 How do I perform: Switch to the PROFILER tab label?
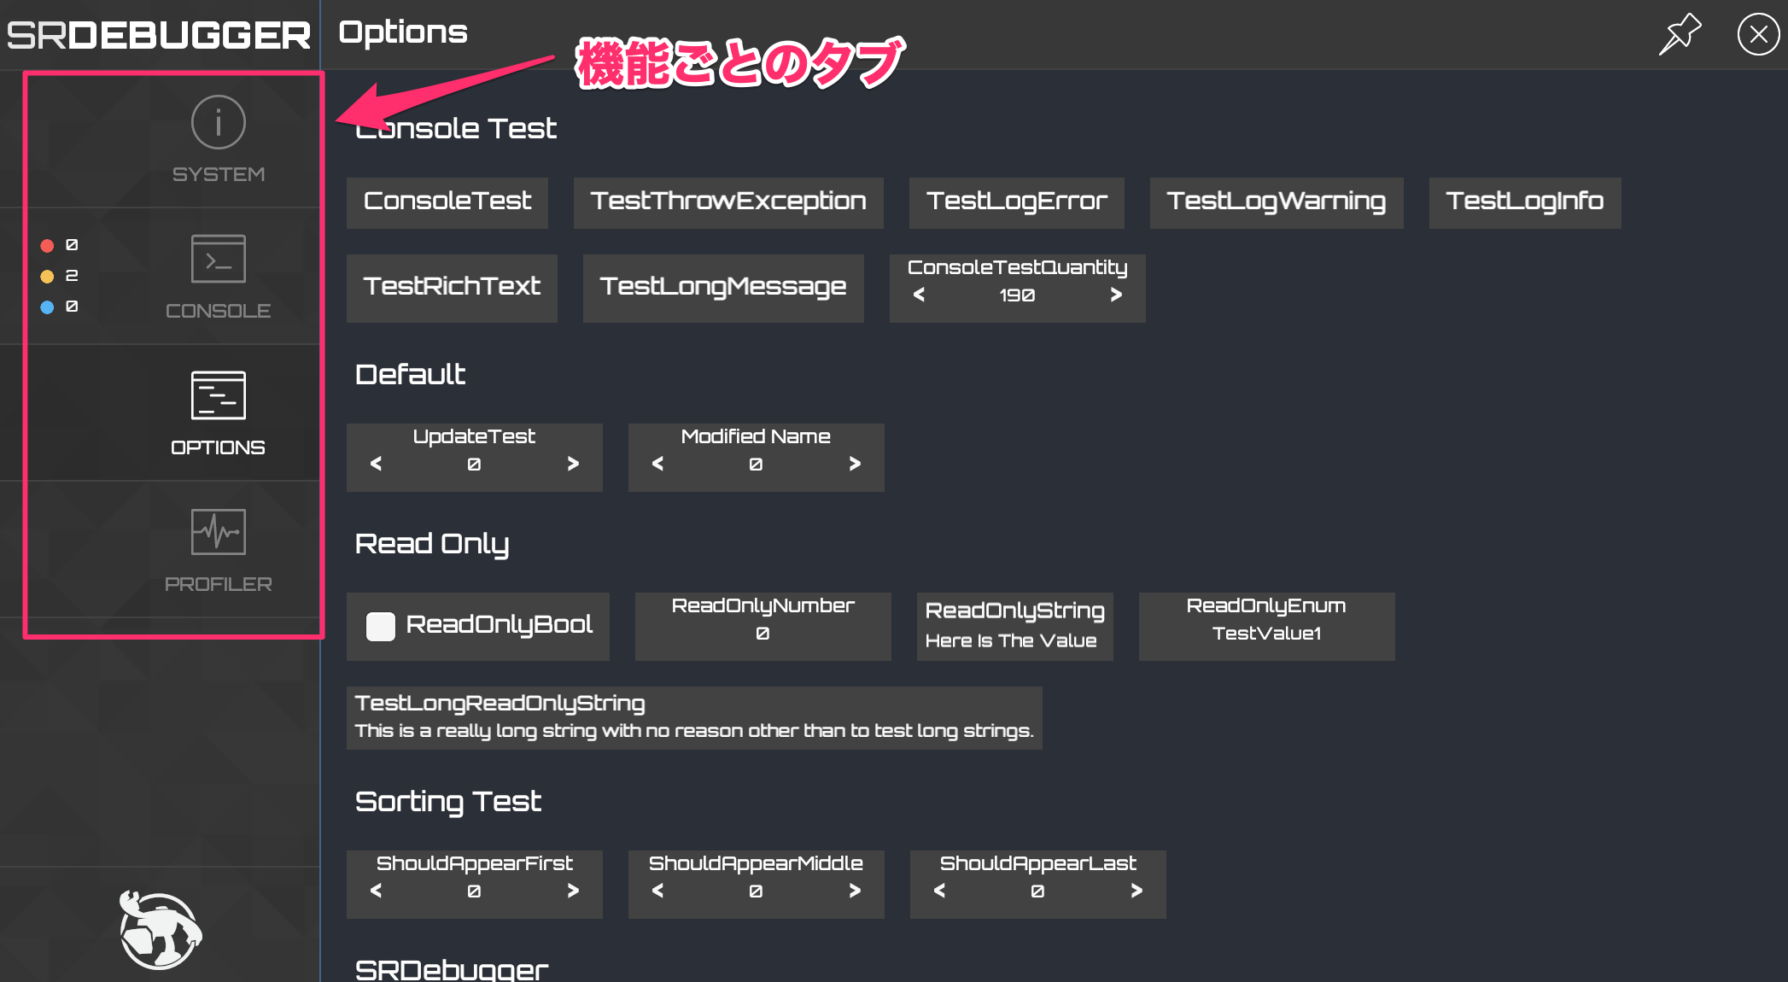pos(219,584)
